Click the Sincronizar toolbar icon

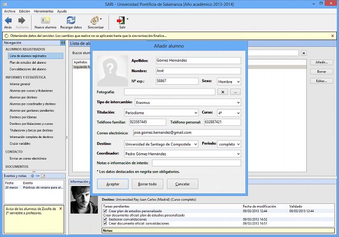click(95, 20)
